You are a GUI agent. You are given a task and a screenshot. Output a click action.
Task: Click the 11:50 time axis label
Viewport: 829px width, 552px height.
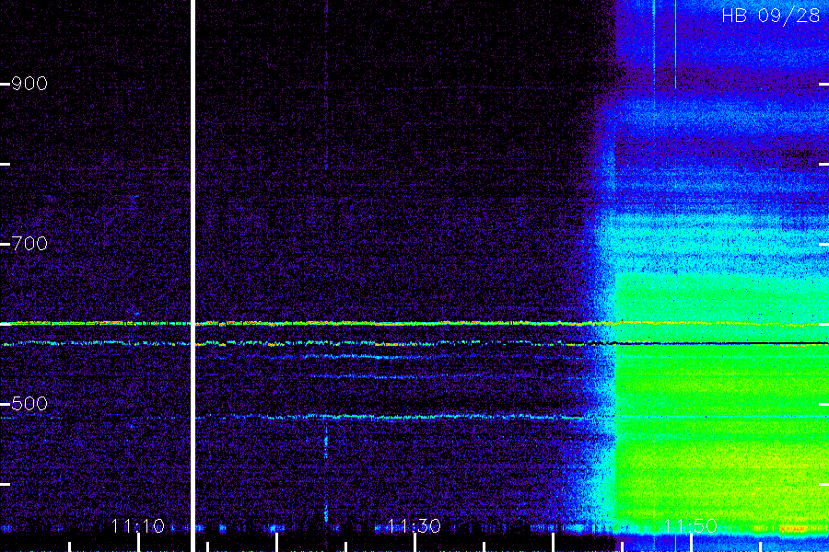690,525
